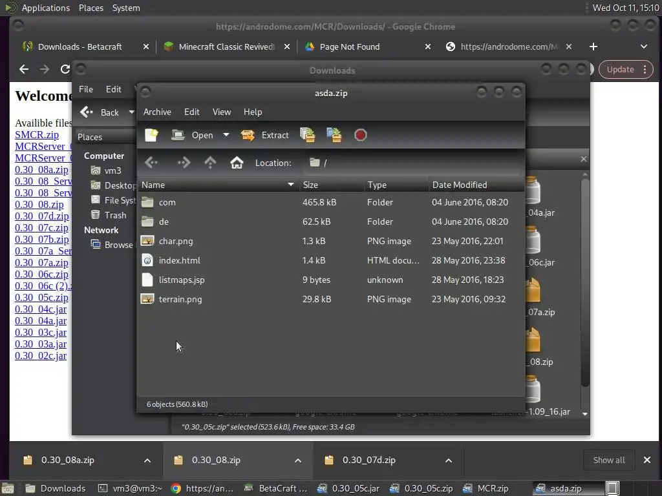662x496 pixels.
Task: Go forward in archive location history
Action: click(184, 162)
